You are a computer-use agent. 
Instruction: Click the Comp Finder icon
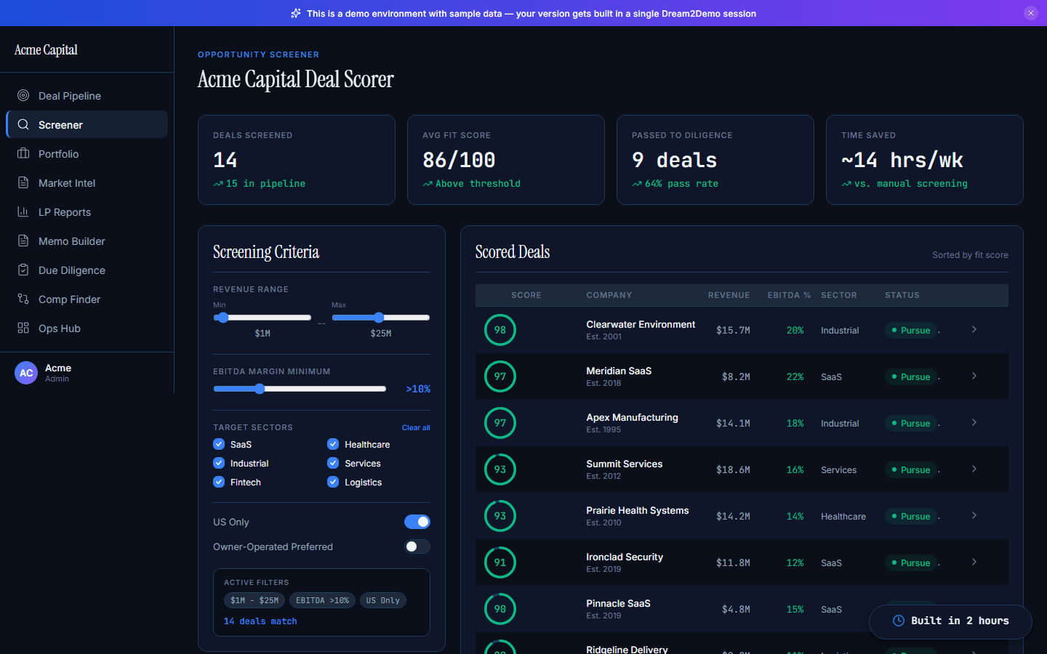(x=23, y=299)
